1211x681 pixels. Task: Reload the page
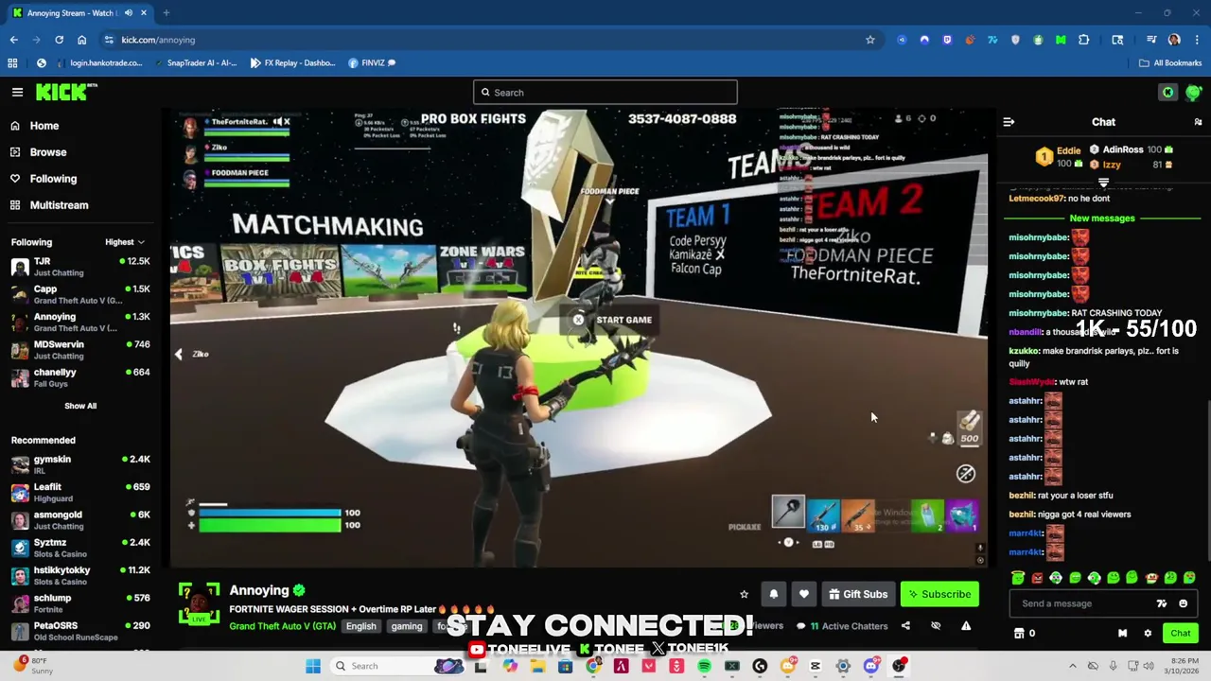tap(59, 40)
